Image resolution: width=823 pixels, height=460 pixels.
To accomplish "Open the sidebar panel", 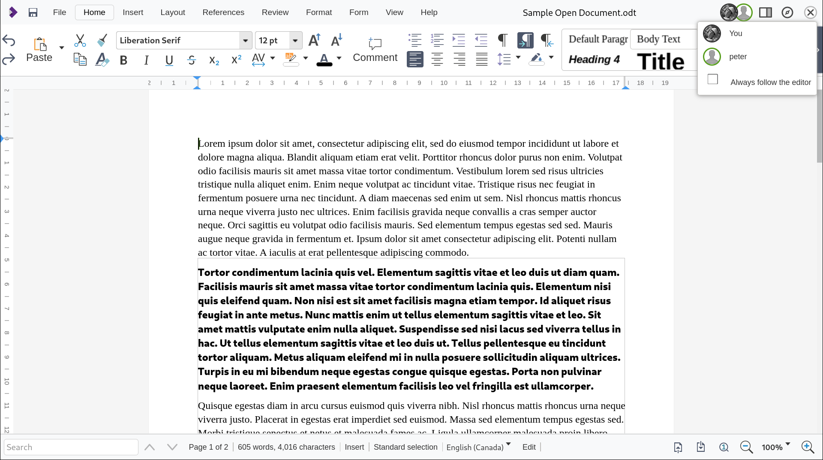I will [765, 12].
